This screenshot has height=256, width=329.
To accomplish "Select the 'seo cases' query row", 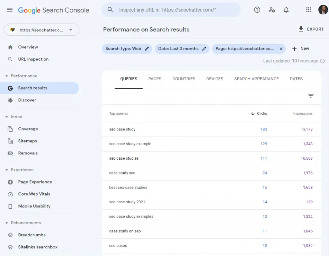I will 211,246.
